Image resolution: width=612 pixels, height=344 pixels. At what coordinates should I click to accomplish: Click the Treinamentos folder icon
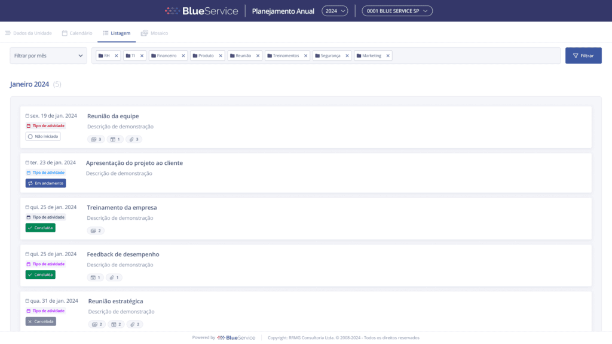[x=270, y=56]
